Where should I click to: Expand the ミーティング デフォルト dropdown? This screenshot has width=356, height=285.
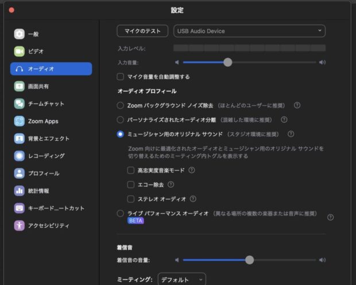181,279
